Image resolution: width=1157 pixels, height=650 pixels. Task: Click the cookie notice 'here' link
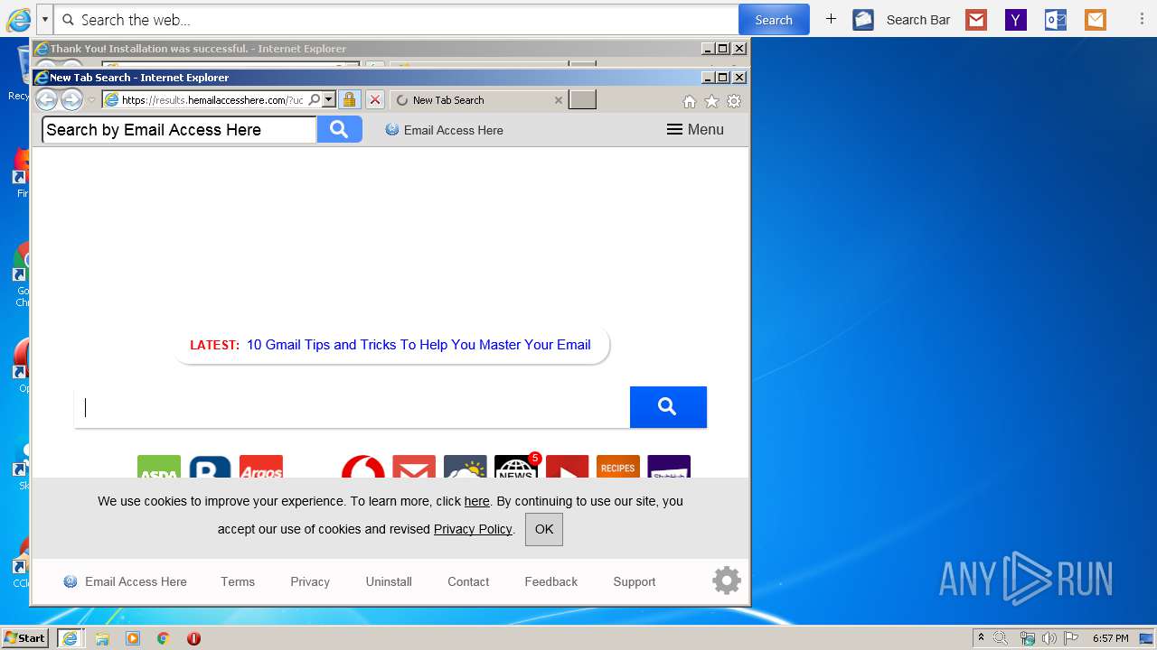(x=476, y=501)
